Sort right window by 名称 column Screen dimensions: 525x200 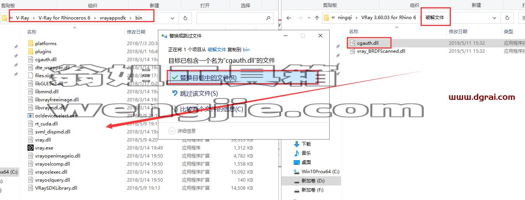click(354, 32)
